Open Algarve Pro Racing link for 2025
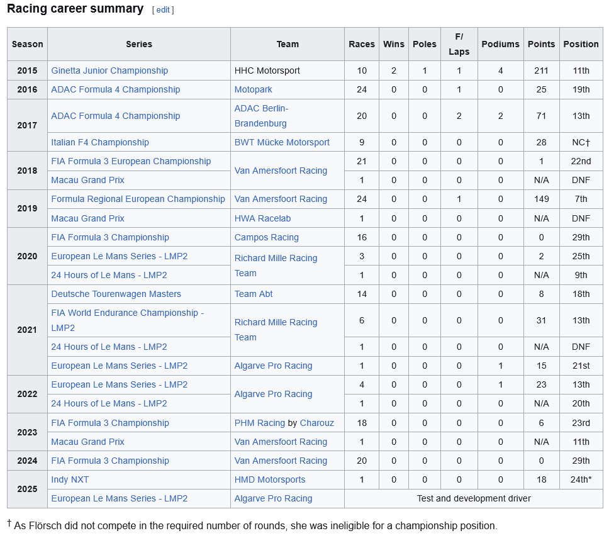Image resolution: width=609 pixels, height=543 pixels. coord(274,499)
